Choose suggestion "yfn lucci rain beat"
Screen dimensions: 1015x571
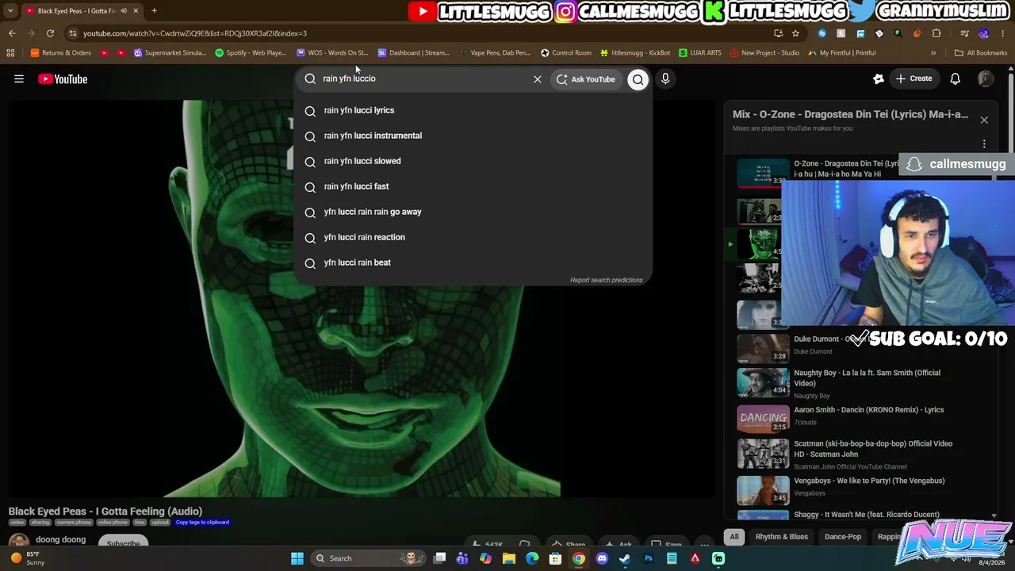click(473, 263)
